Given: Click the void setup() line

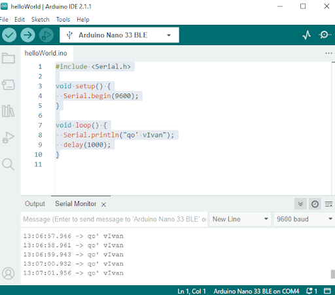Looking at the screenshot, I should click(83, 86).
